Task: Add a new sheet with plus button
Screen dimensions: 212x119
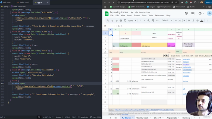Action: 110,118
